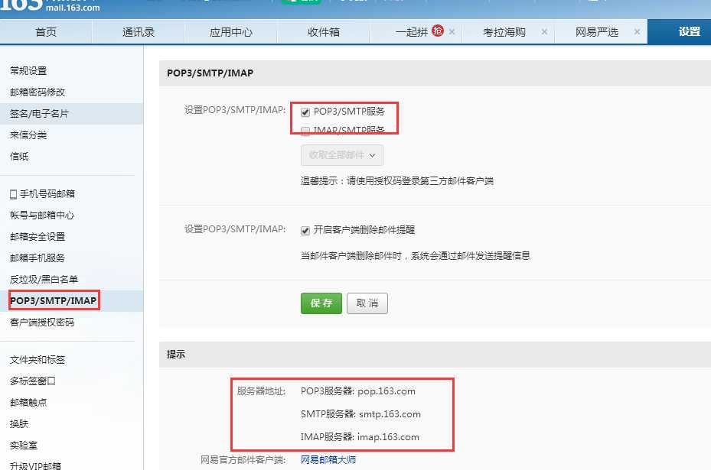Open 邮箱触点 settings

click(x=28, y=403)
